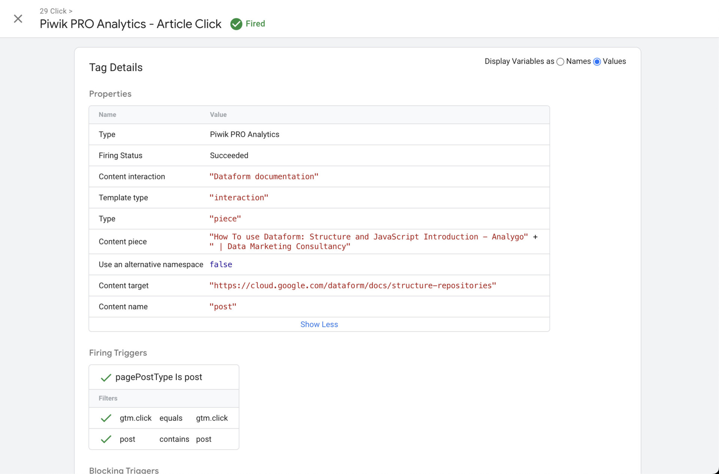Click the Name column header
Viewport: 719px width, 474px height.
[107, 115]
